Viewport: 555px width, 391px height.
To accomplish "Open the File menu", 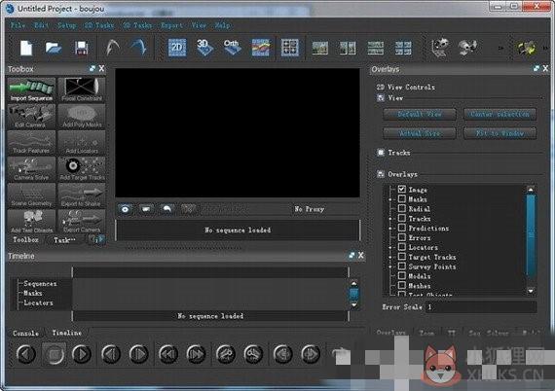I will tap(18, 25).
